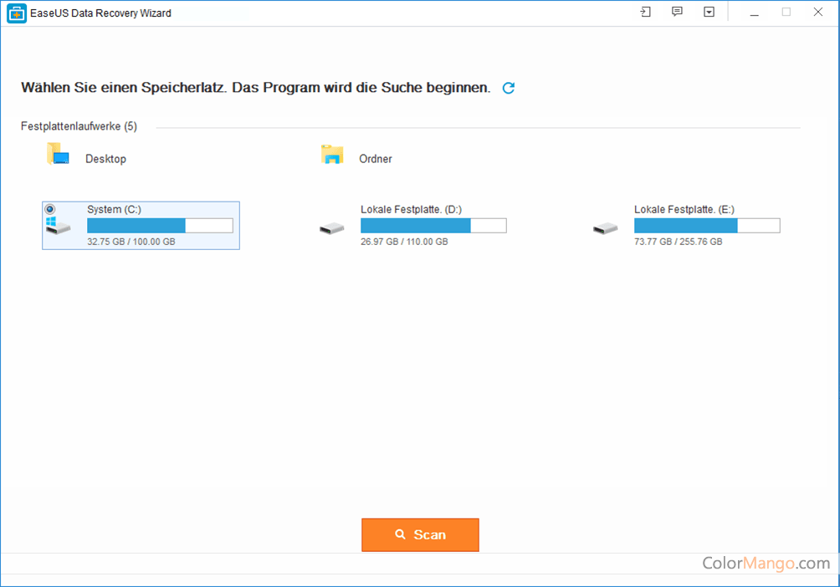Close the EaseUS Data Recovery Wizard window

pyautogui.click(x=818, y=12)
